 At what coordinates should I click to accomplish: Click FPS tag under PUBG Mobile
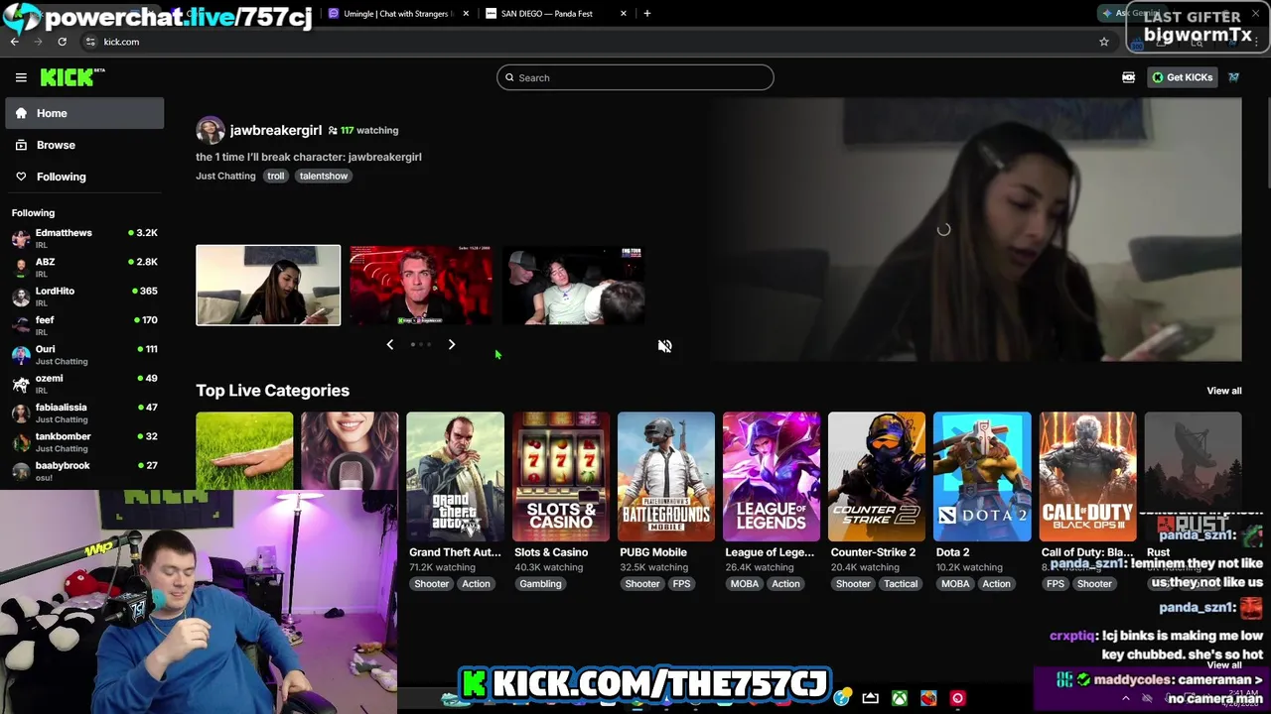tap(681, 584)
